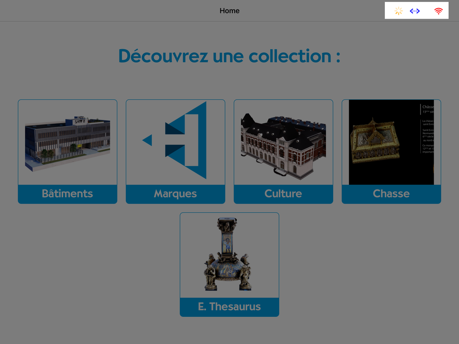The height and width of the screenshot is (344, 459).
Task: Toggle WiFi connectivity from the status bar
Action: pyautogui.click(x=438, y=11)
